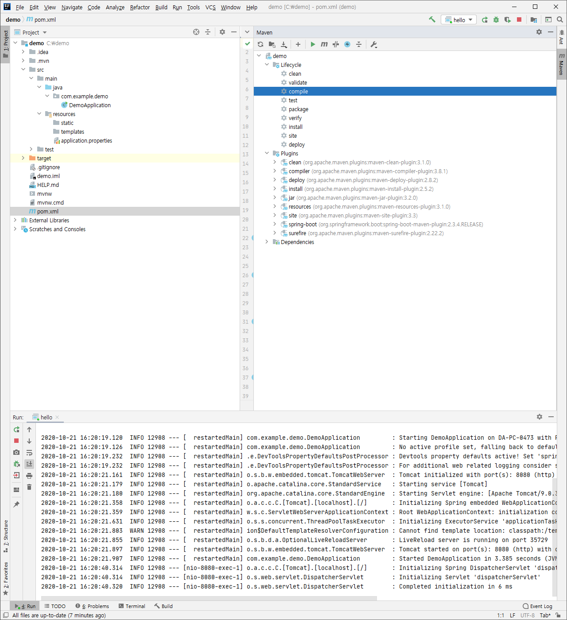Open Maven settings wrench menu
The width and height of the screenshot is (567, 620).
(373, 44)
